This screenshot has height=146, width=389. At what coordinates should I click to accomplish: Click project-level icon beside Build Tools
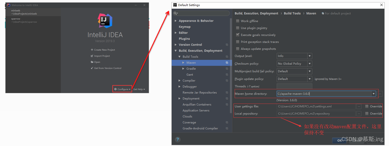pyautogui.click(x=227, y=57)
